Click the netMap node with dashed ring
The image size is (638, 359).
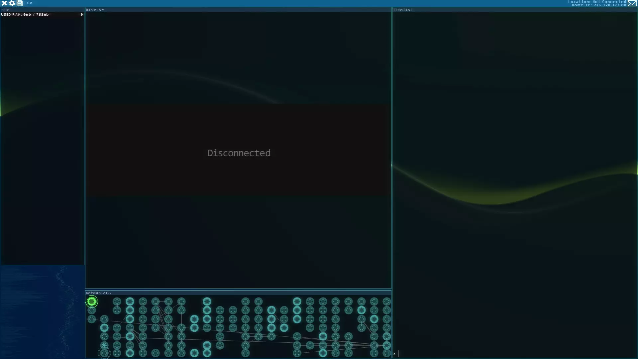tap(104, 353)
